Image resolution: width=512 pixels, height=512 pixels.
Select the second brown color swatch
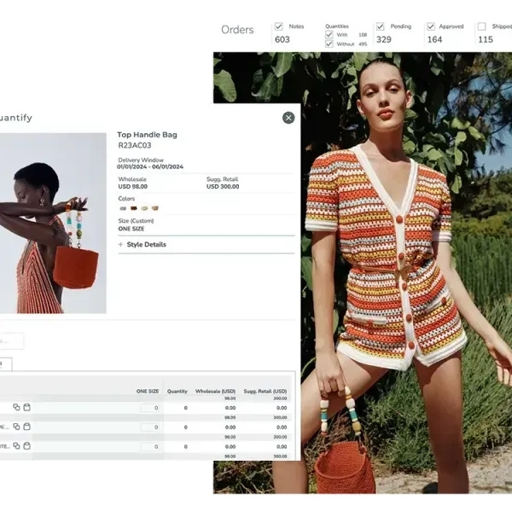point(133,208)
